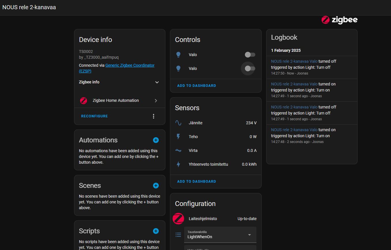
Task: Click the plus icon next to Automations
Action: click(156, 140)
